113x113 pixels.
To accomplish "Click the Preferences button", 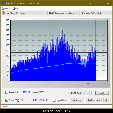I will point(94,100).
